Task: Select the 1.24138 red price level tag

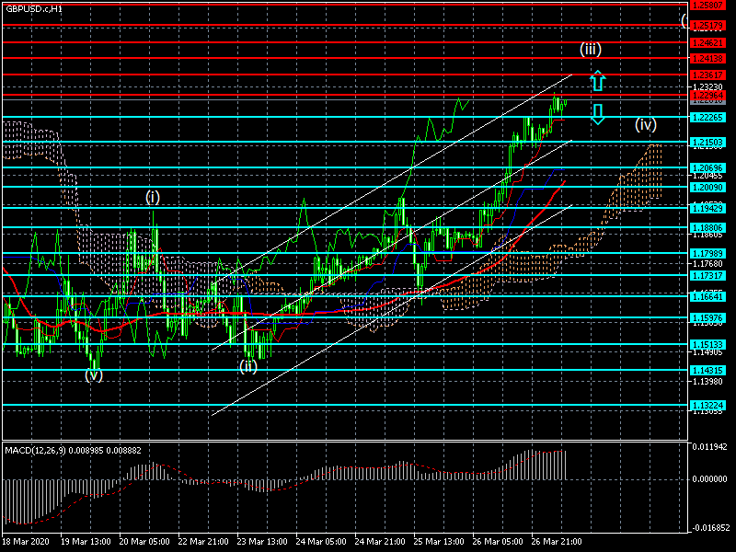Action: pos(707,59)
